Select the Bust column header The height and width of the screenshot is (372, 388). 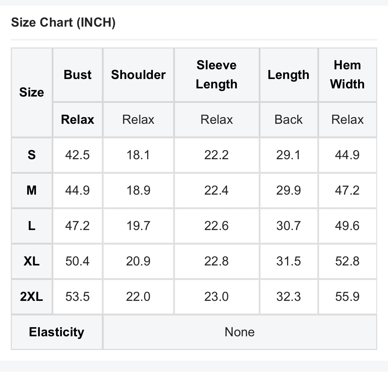click(77, 75)
